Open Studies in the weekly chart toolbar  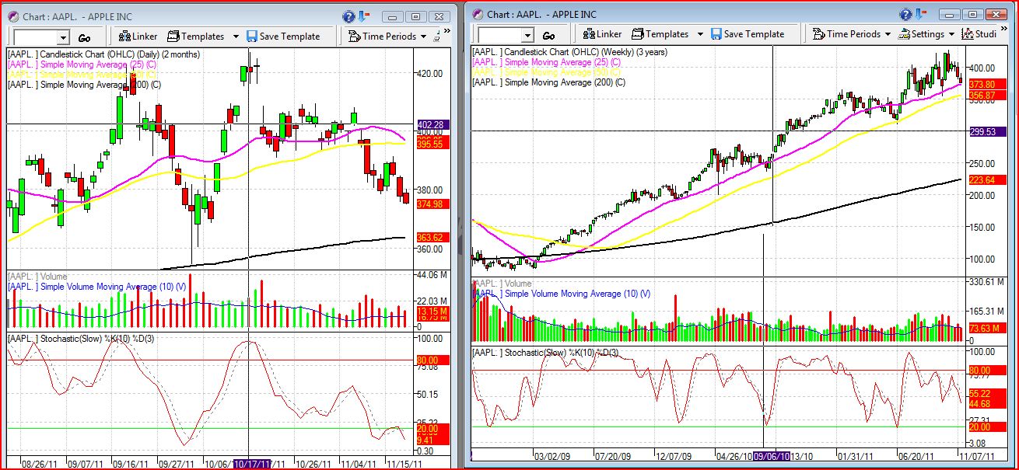coord(979,34)
